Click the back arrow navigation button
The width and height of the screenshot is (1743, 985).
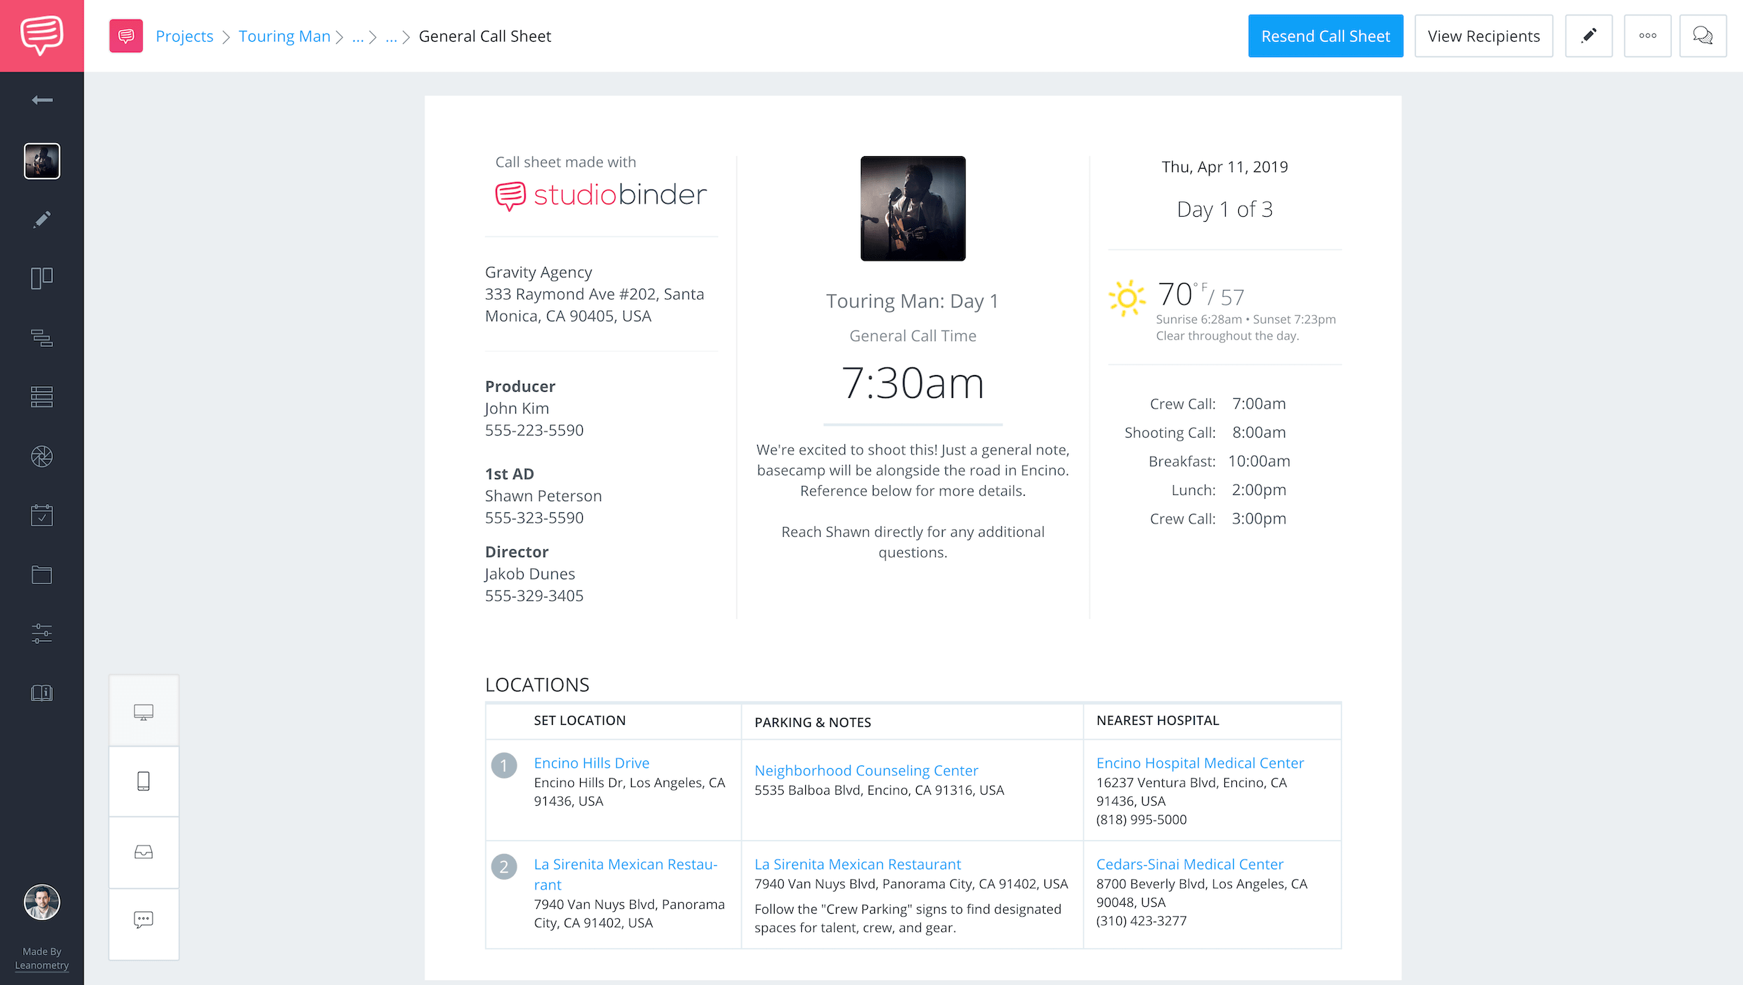click(x=42, y=100)
